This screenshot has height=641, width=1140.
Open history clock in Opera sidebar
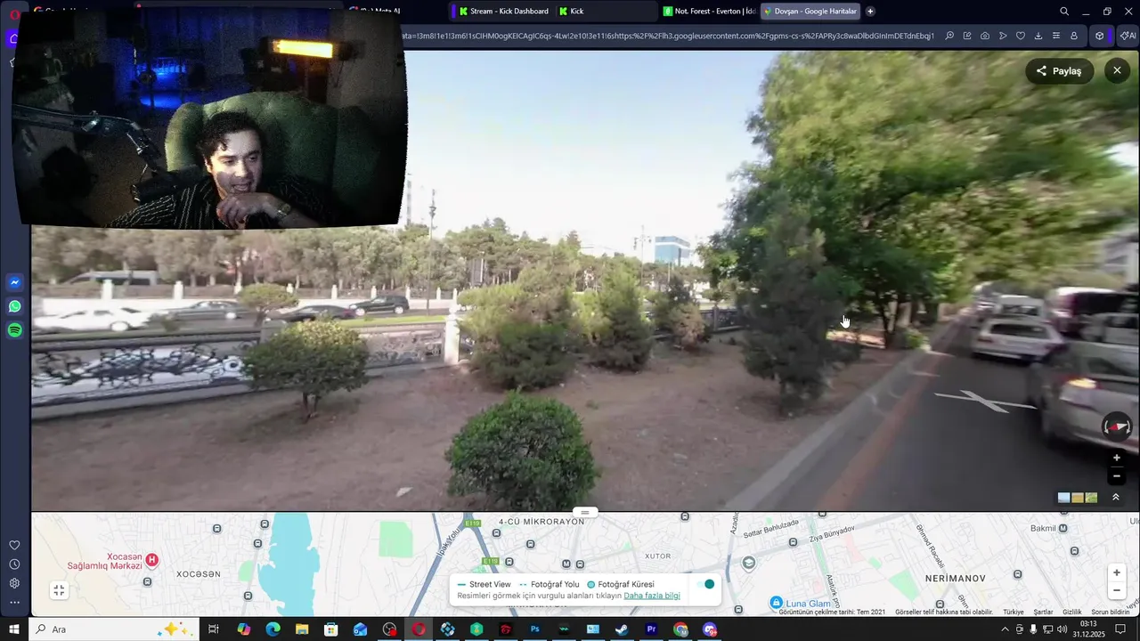click(14, 564)
